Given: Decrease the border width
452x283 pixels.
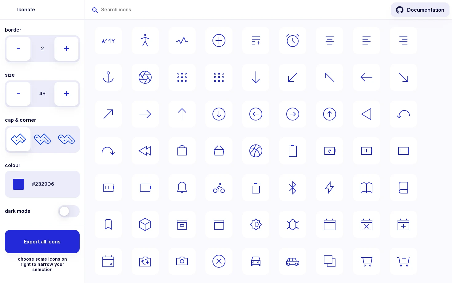Looking at the screenshot, I should click(x=18, y=49).
